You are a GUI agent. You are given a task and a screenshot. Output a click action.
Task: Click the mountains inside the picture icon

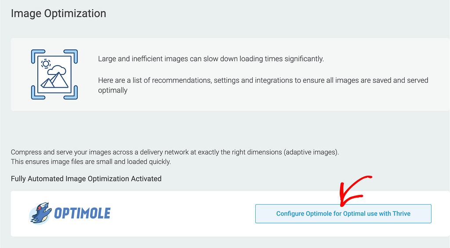54,80
